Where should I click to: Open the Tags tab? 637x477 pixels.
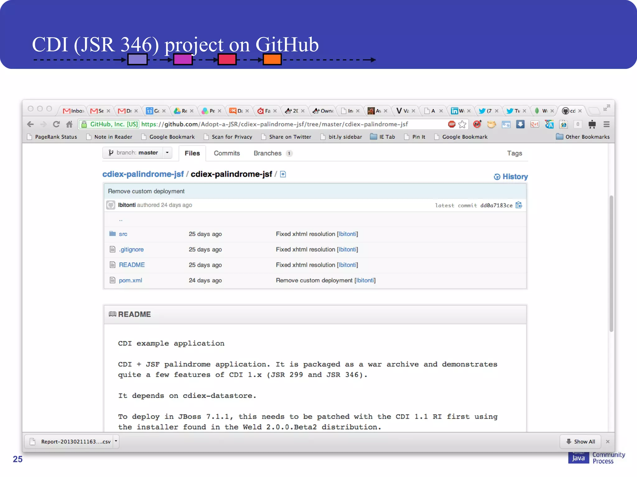coord(514,153)
